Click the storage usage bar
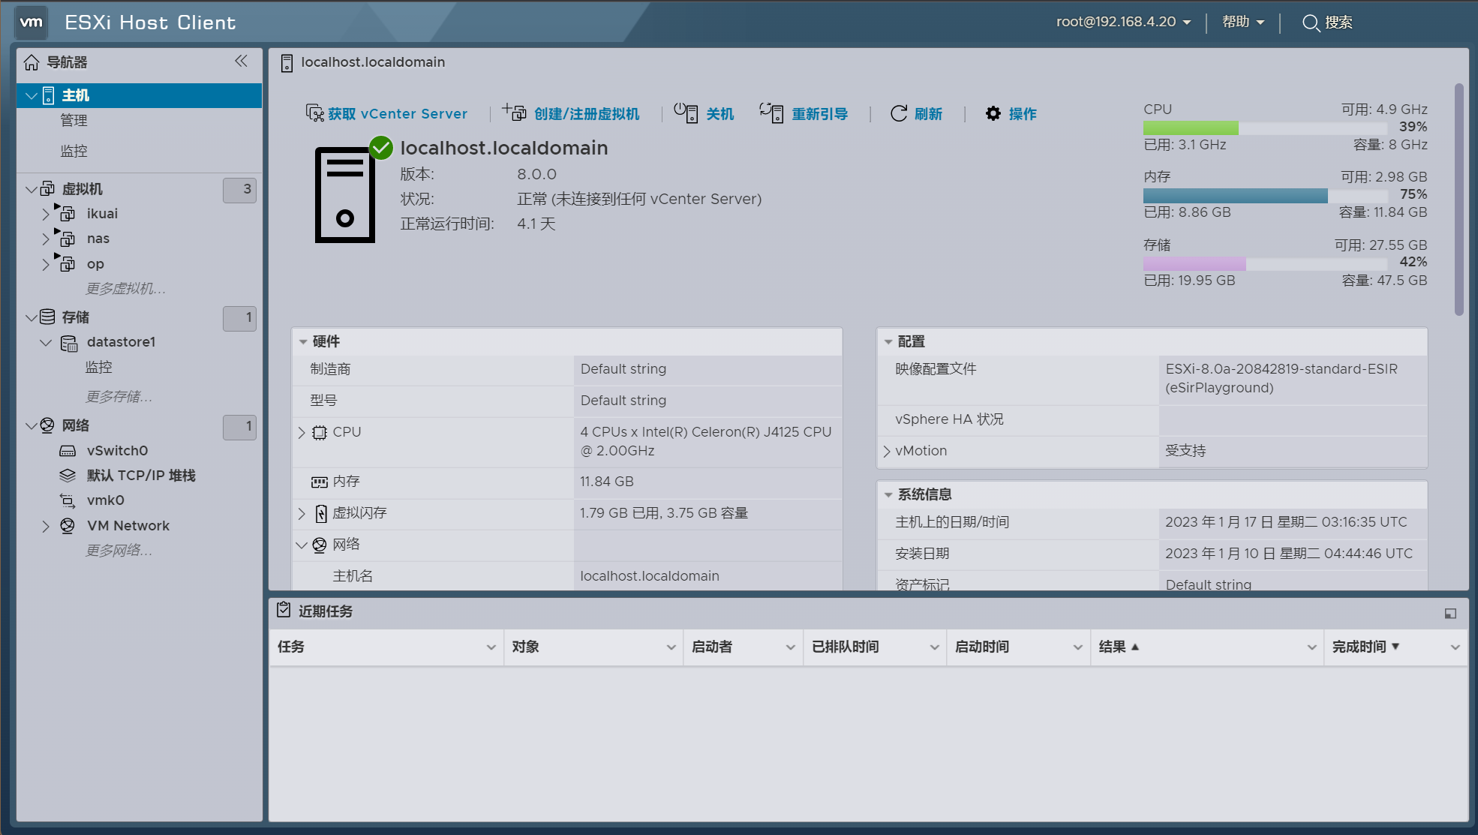The image size is (1478, 835). [x=1266, y=263]
